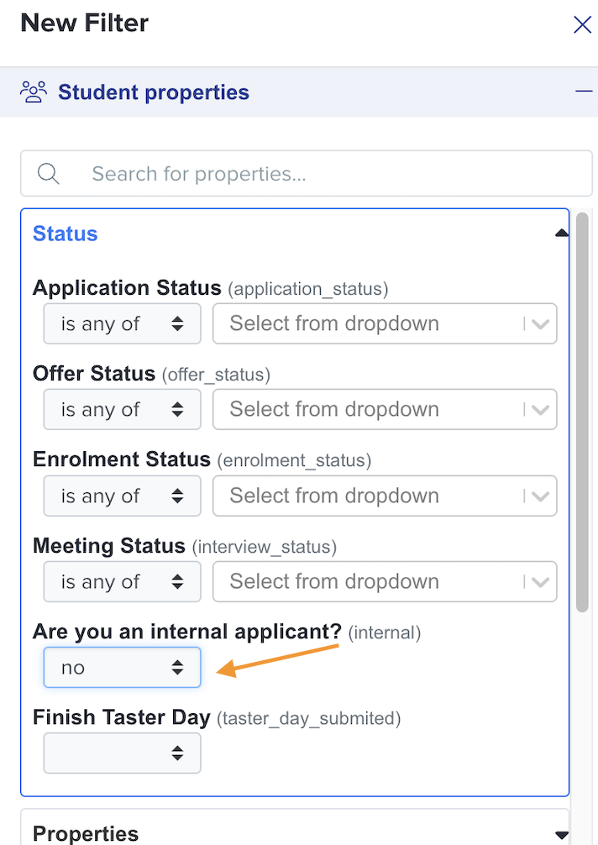The height and width of the screenshot is (845, 598).
Task: Click Offer Status dropdown chevron icon
Action: (x=540, y=410)
